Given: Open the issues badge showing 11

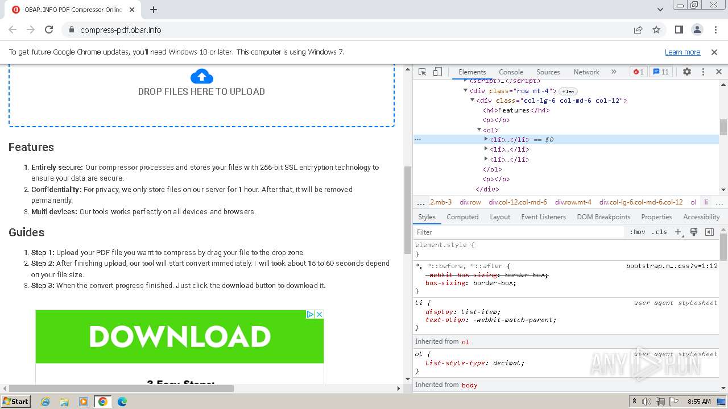Looking at the screenshot, I should coord(661,72).
